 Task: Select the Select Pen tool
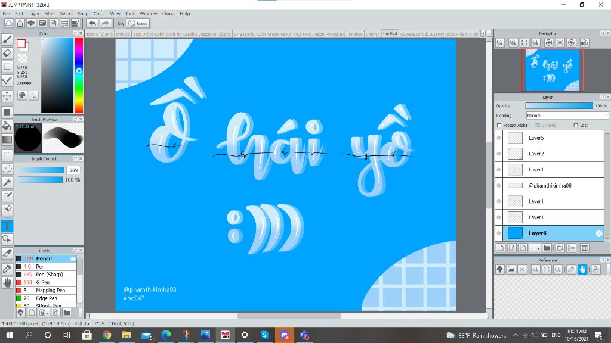pos(7,196)
